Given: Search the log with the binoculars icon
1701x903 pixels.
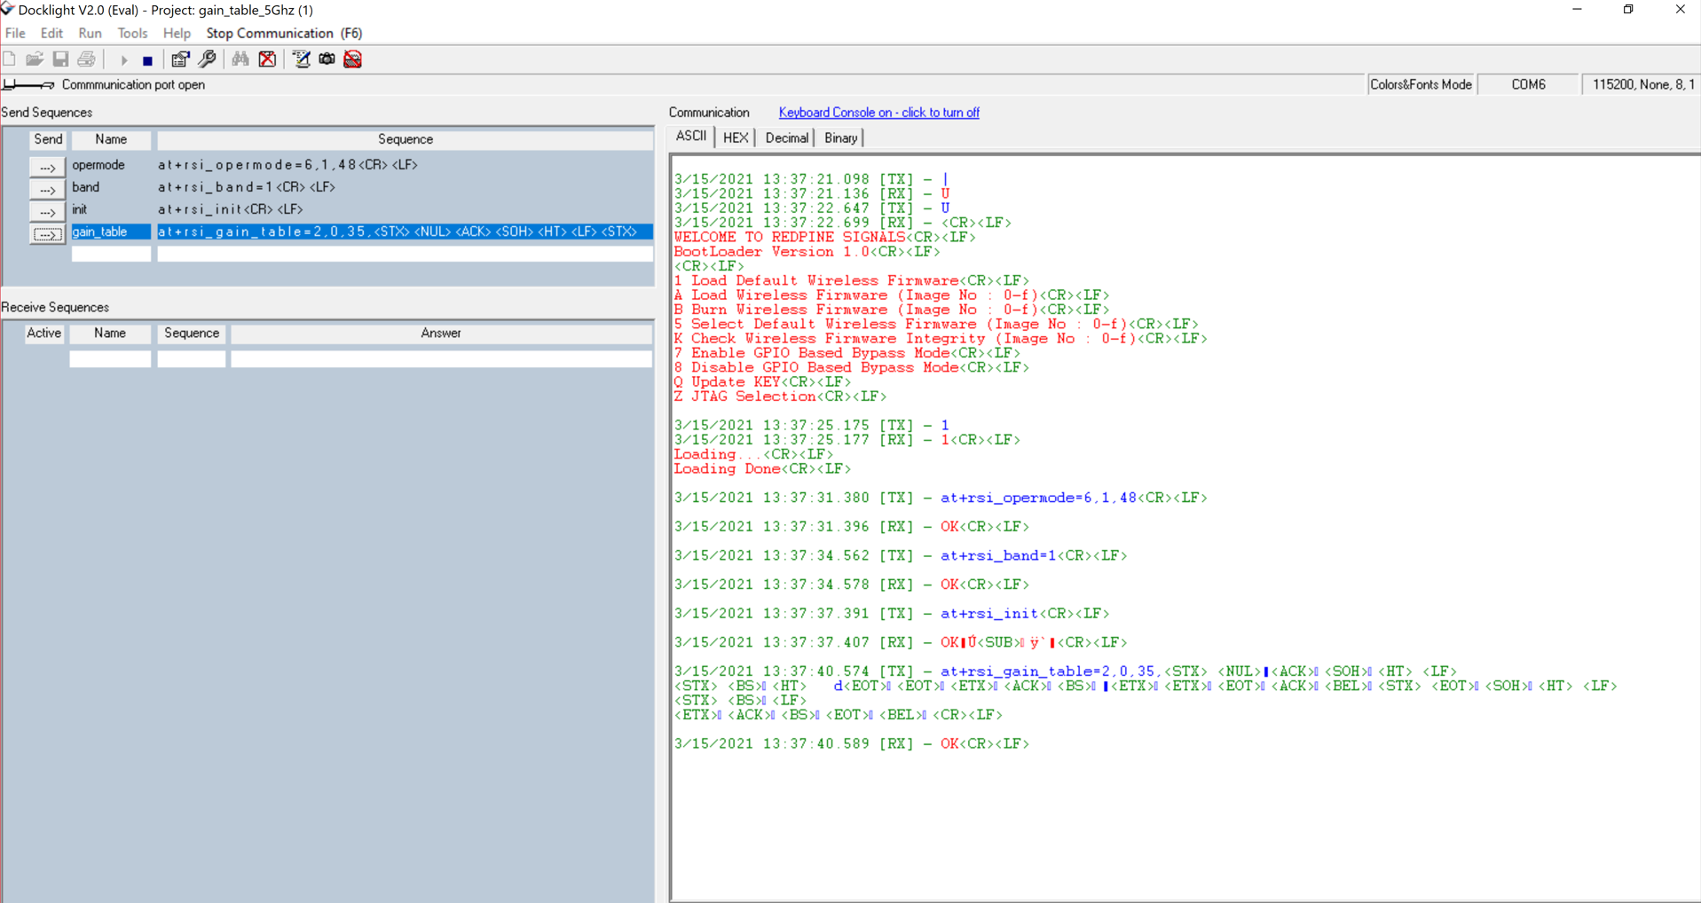Looking at the screenshot, I should [240, 59].
